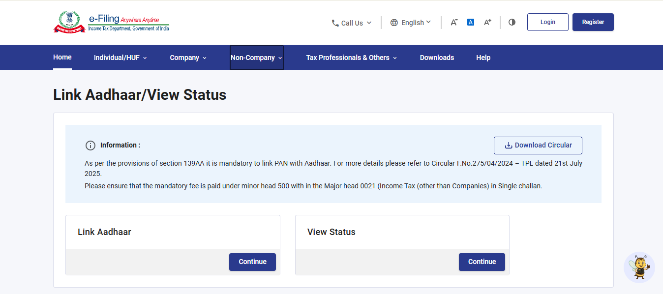Click the information circle icon

point(90,146)
